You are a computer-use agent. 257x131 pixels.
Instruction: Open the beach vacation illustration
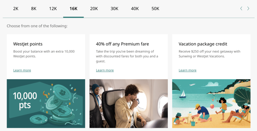pos(211,103)
